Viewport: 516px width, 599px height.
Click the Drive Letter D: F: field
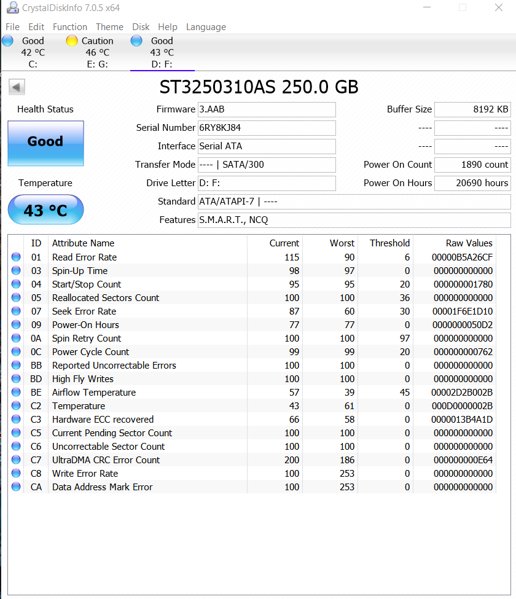coord(267,183)
